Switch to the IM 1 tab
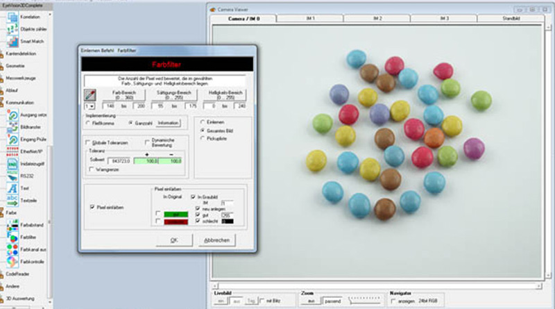Screen dimensions: 555x309 [309, 18]
